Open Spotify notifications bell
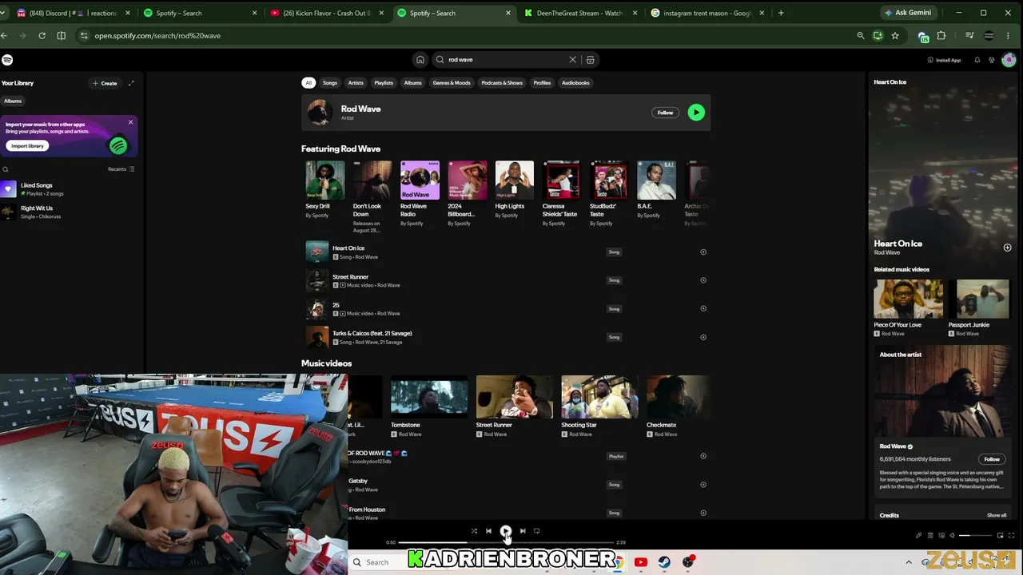This screenshot has width=1023, height=575. pyautogui.click(x=977, y=60)
